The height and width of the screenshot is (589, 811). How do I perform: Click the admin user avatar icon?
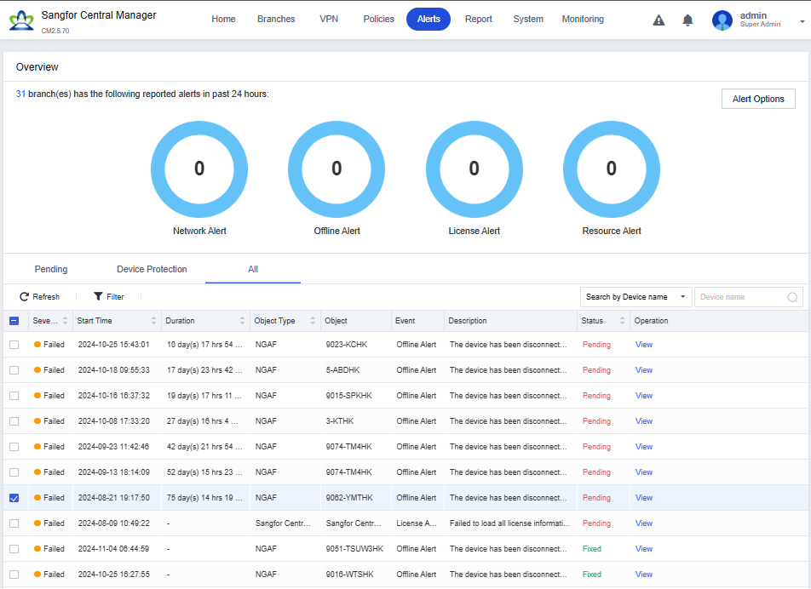click(x=722, y=20)
